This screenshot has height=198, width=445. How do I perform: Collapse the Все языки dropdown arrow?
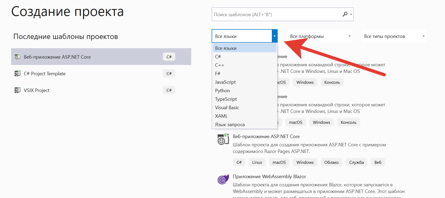tap(274, 36)
